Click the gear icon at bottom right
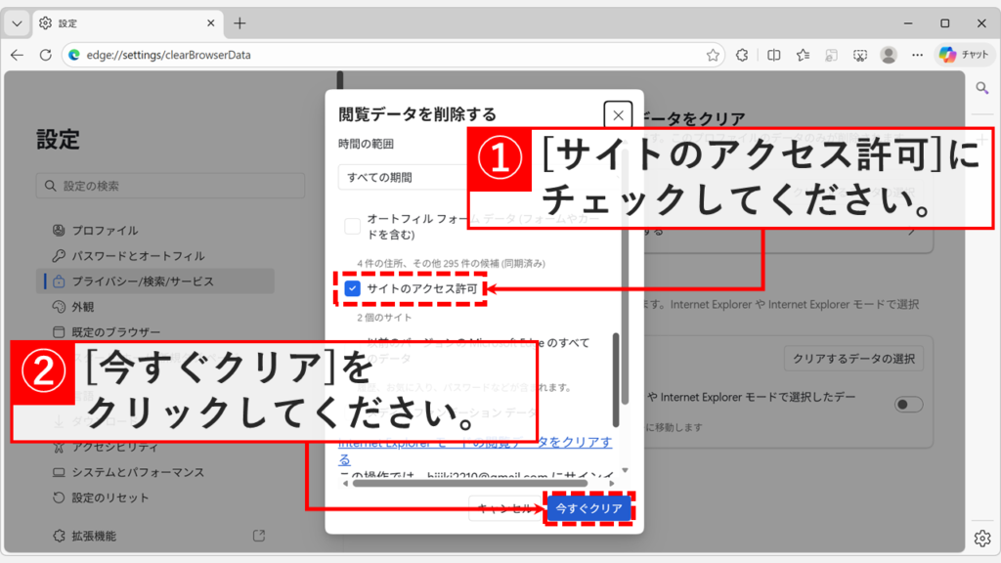The image size is (1001, 563). [982, 538]
